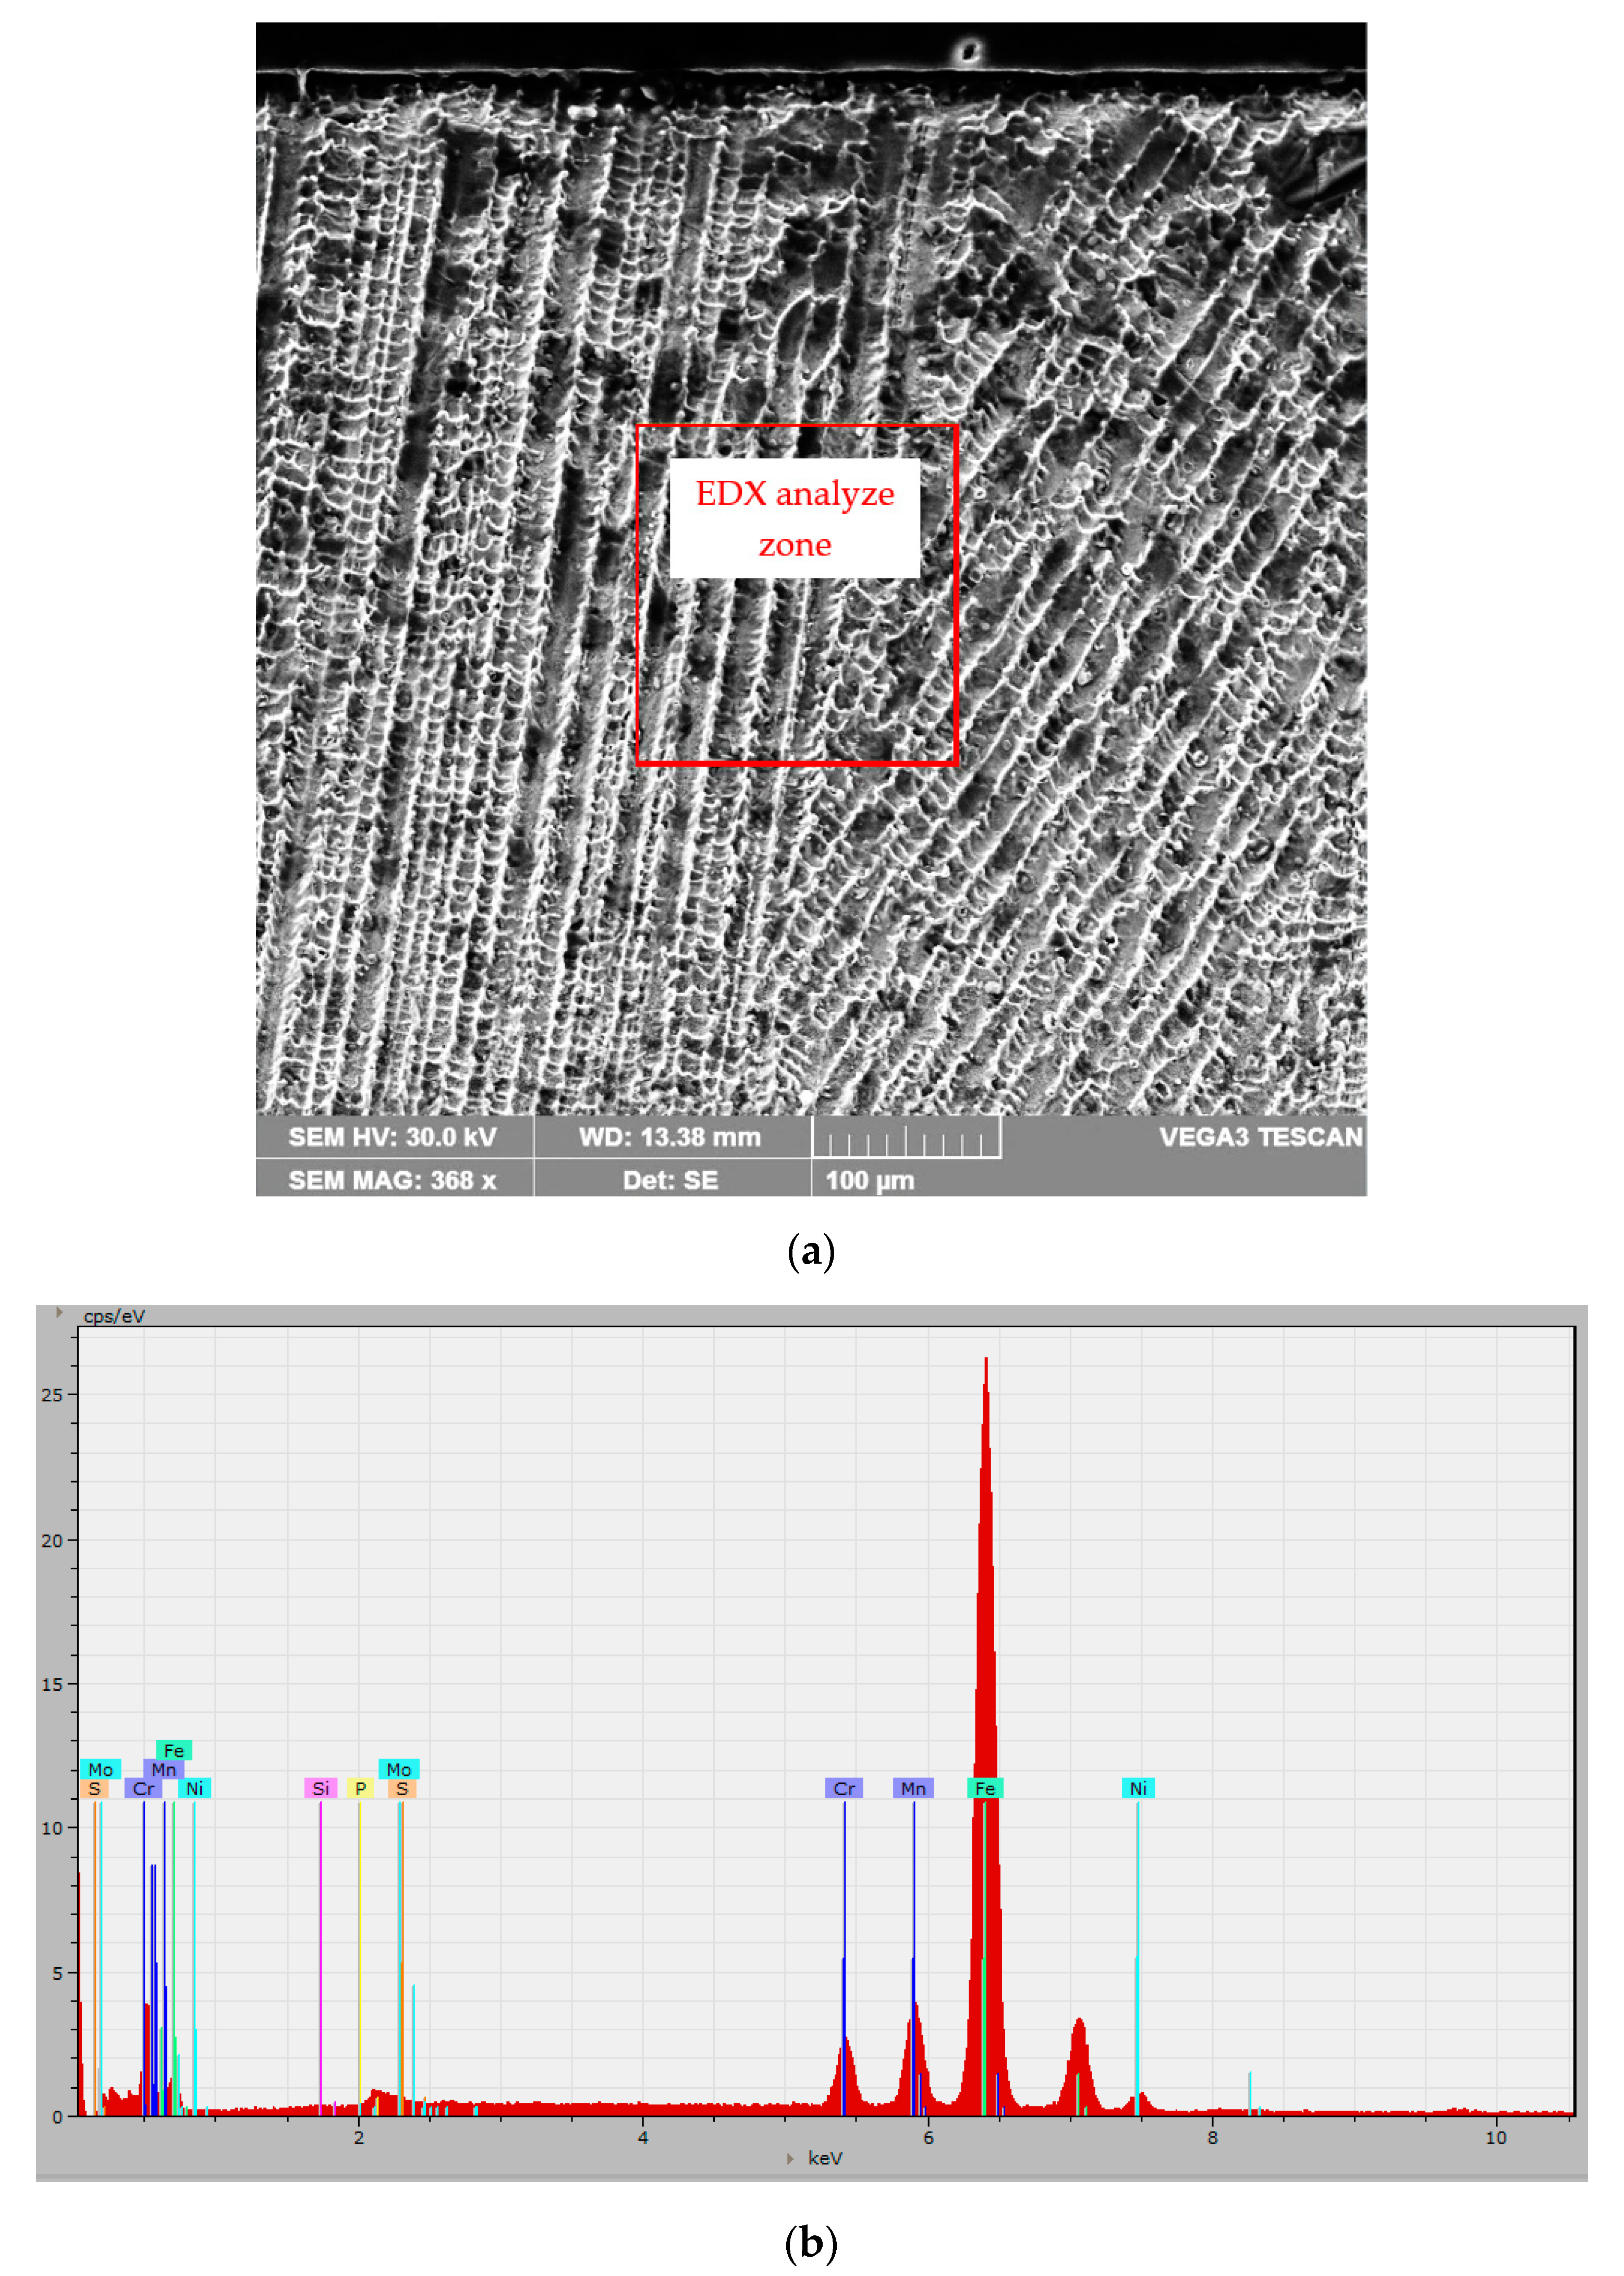Click the EDX analyze zone text box

click(x=794, y=518)
